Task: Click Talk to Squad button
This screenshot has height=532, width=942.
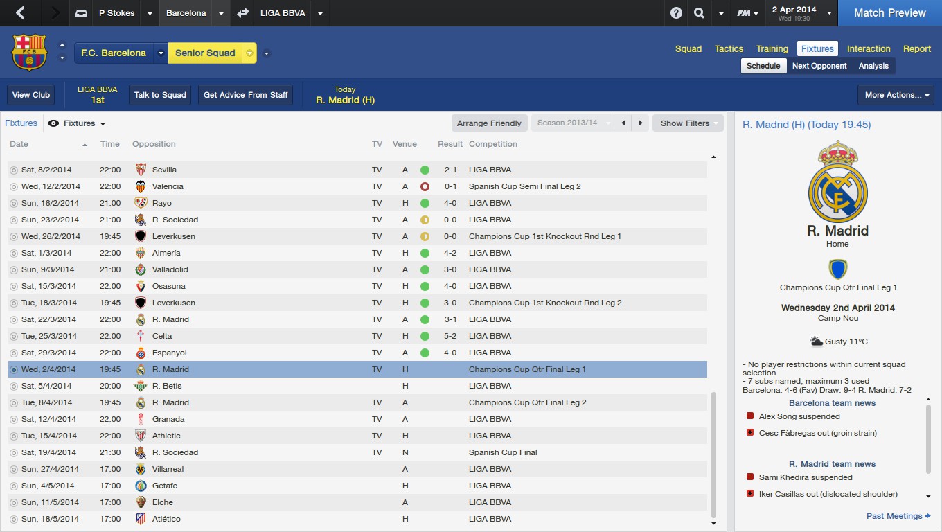Action: pyautogui.click(x=160, y=95)
